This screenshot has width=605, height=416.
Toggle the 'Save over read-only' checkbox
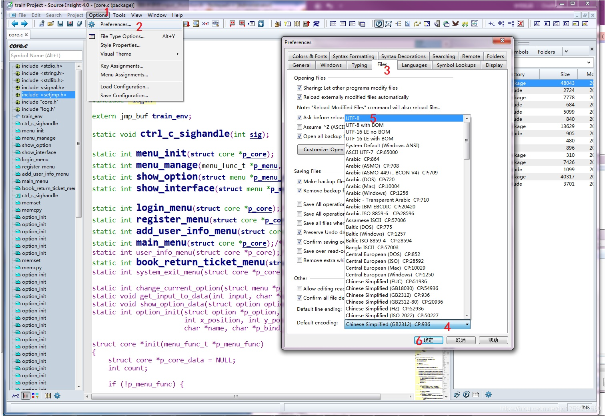point(299,251)
